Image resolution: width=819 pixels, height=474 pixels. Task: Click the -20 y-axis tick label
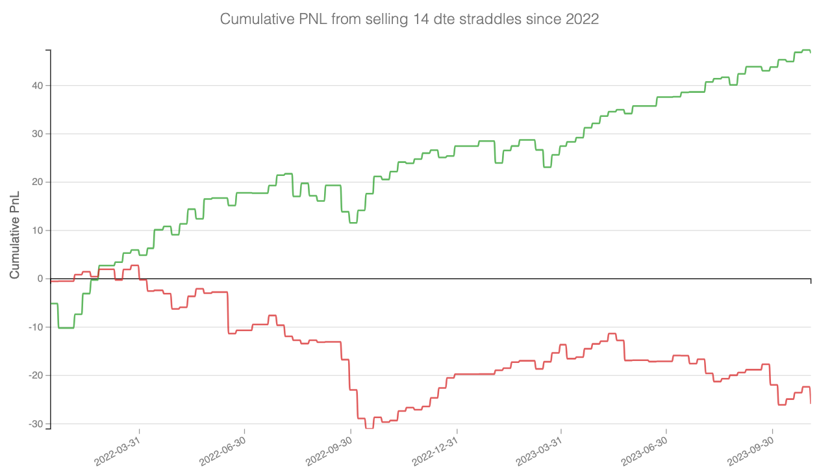[x=36, y=375]
